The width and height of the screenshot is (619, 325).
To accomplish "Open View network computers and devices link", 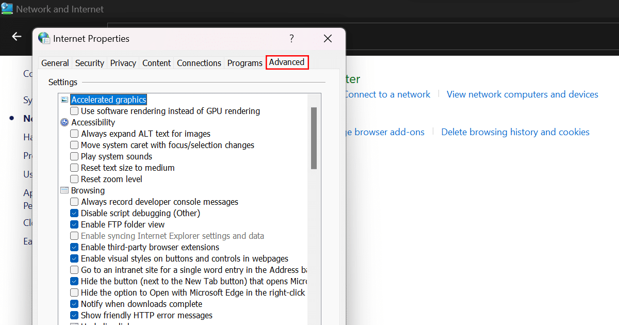I will 522,94.
